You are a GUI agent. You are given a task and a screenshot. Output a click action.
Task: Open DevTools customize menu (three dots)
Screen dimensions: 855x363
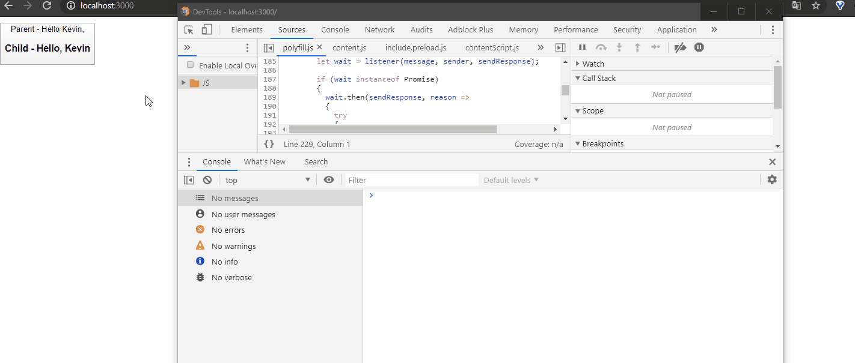[773, 29]
